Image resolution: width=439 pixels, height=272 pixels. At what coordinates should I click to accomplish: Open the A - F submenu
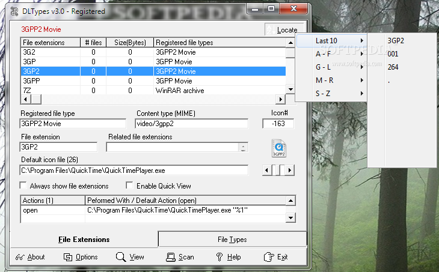[331, 53]
